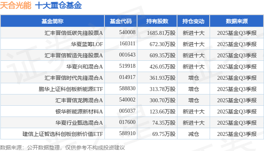Click fund code 005037

pos(127,111)
